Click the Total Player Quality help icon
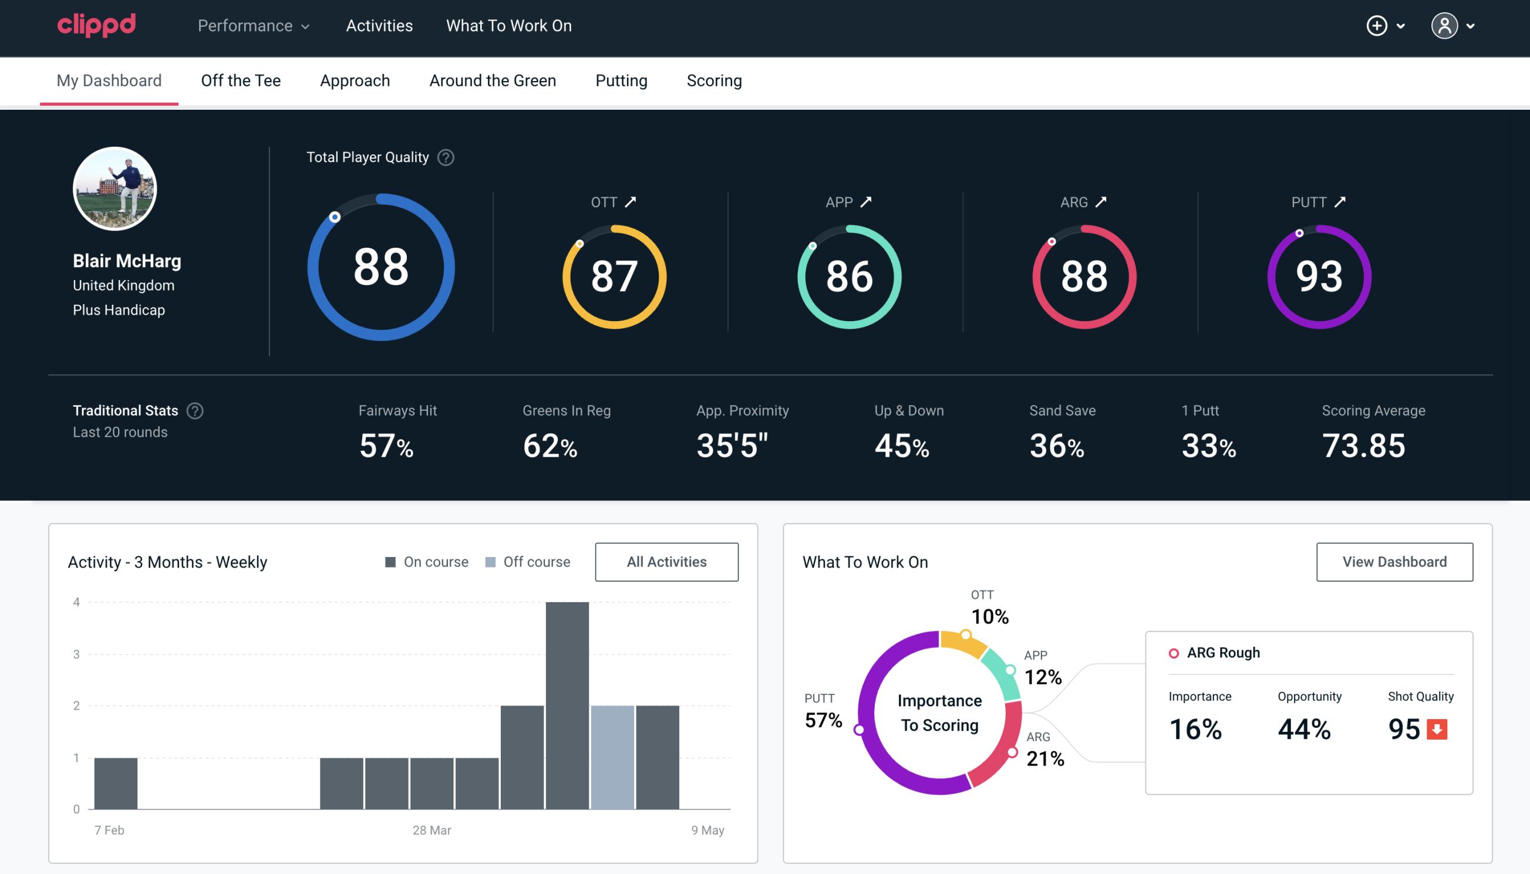 point(444,157)
